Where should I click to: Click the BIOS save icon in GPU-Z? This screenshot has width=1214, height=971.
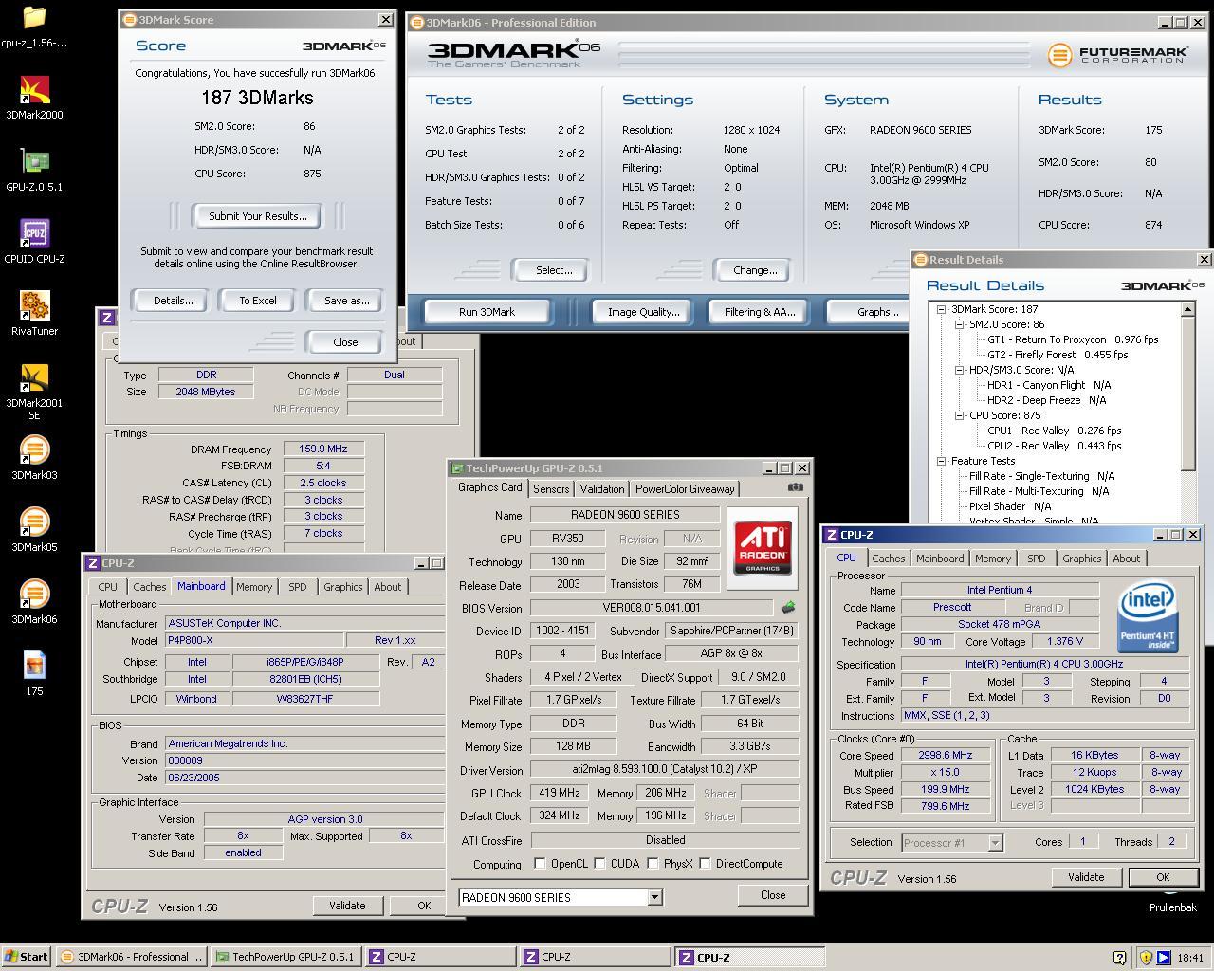[x=787, y=607]
